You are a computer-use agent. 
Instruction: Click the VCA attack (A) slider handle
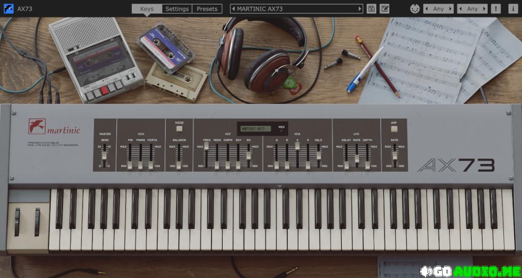(276, 165)
